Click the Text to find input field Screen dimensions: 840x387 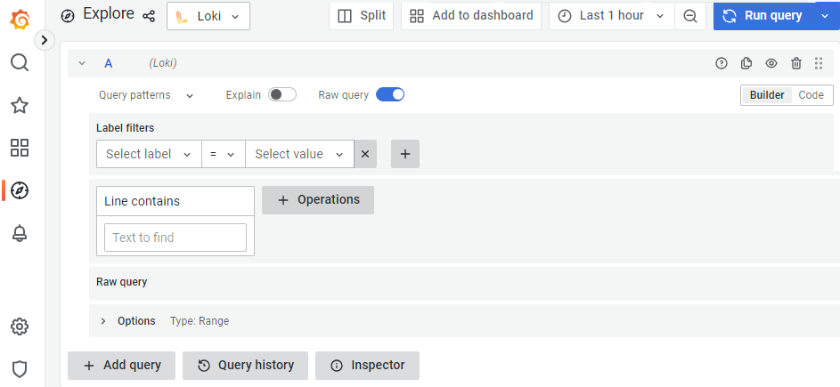coord(175,238)
